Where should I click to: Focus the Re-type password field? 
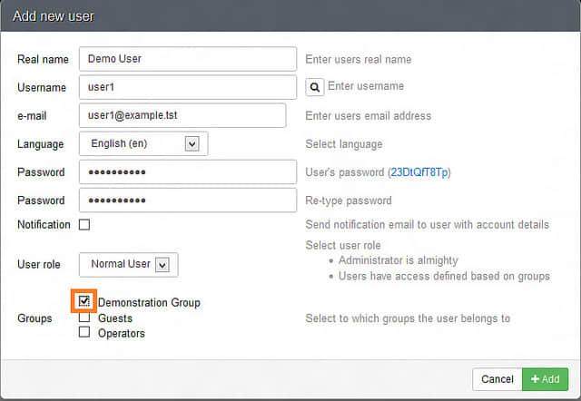(x=188, y=200)
